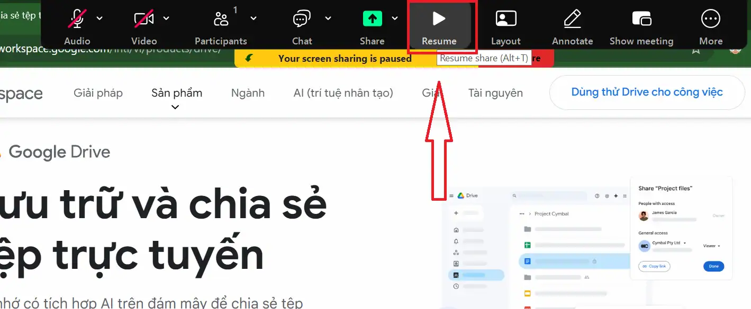The image size is (751, 309).
Task: Select the Annotate pencil tool
Action: pyautogui.click(x=572, y=20)
